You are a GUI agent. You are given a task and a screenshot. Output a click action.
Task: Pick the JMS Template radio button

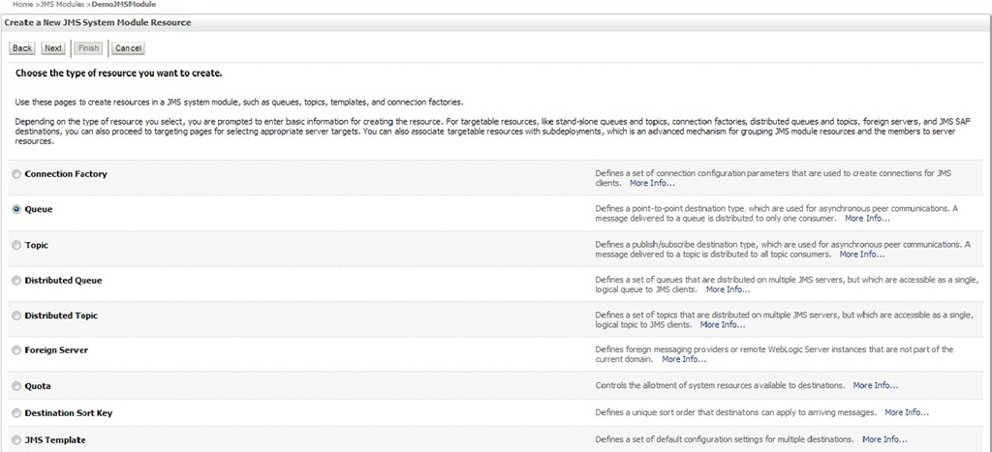(x=16, y=440)
